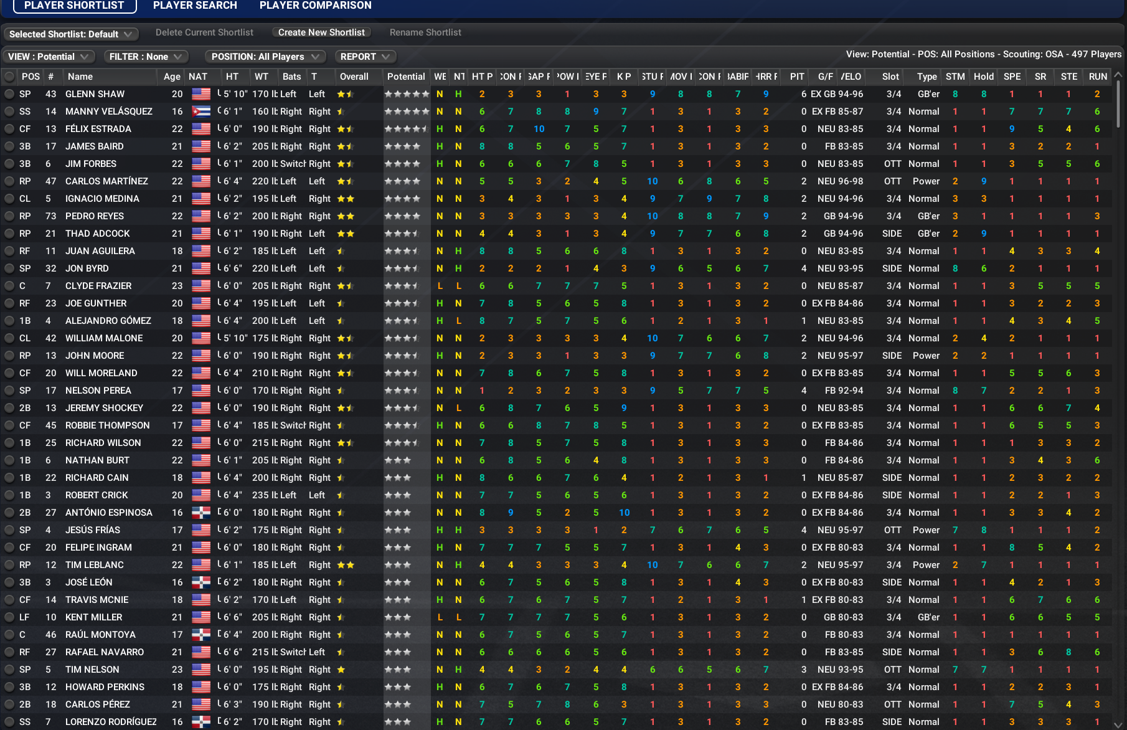1127x730 pixels.
Task: Switch to the Player Search tab
Action: (195, 6)
